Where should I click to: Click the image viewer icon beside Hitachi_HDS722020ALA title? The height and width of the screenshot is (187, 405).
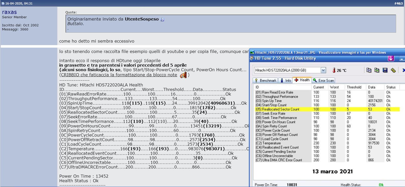[x=252, y=52]
